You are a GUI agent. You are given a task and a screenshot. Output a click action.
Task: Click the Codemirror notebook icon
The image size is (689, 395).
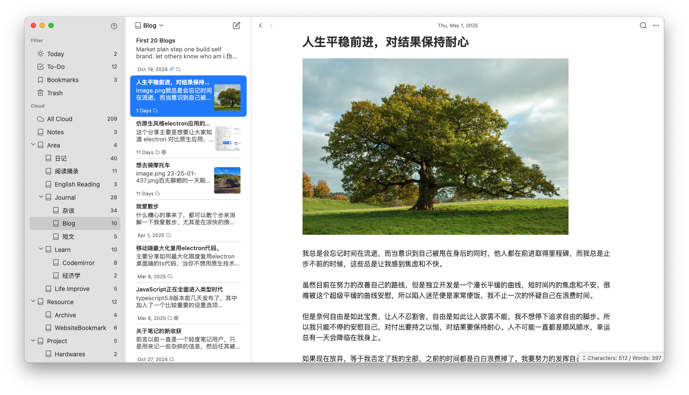click(56, 262)
